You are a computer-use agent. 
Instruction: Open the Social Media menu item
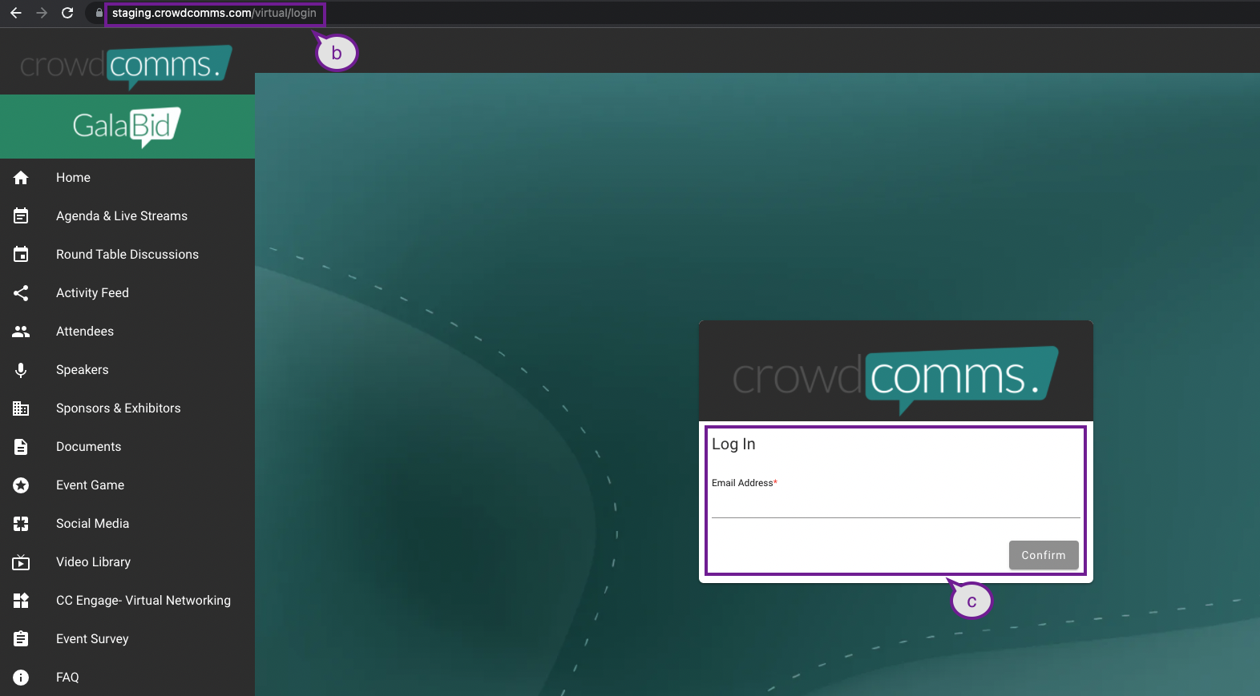point(92,524)
